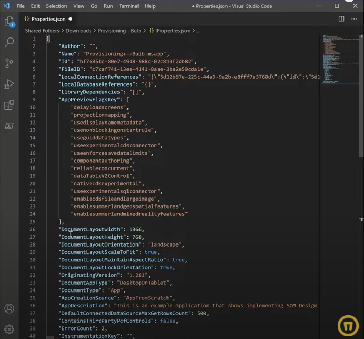The image size is (364, 339).
Task: Open the Run and Debug view
Action: (x=9, y=84)
